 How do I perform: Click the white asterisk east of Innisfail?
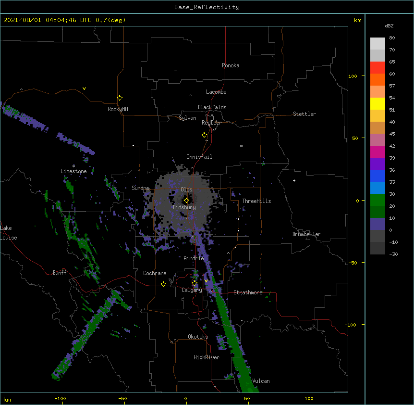(241, 146)
